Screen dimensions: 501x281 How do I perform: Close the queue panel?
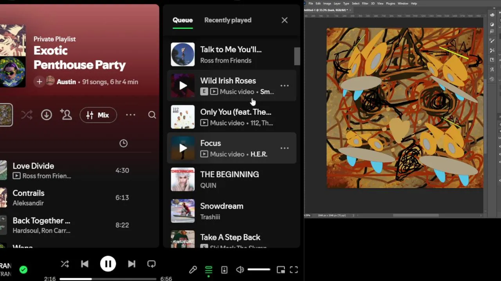pyautogui.click(x=285, y=20)
